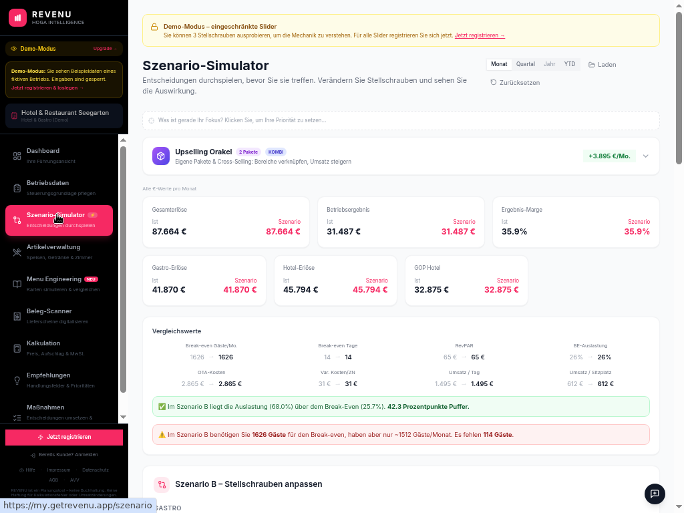684x513 pixels.
Task: Select the YTD period option
Action: (x=569, y=64)
